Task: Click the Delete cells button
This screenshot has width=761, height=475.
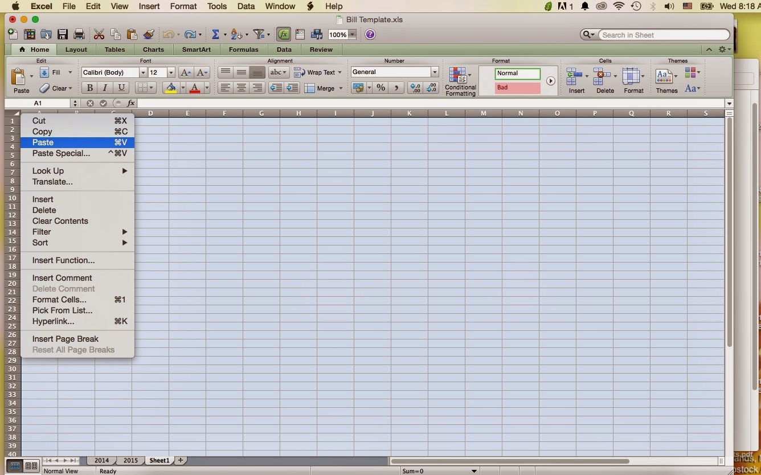Action: [605, 80]
